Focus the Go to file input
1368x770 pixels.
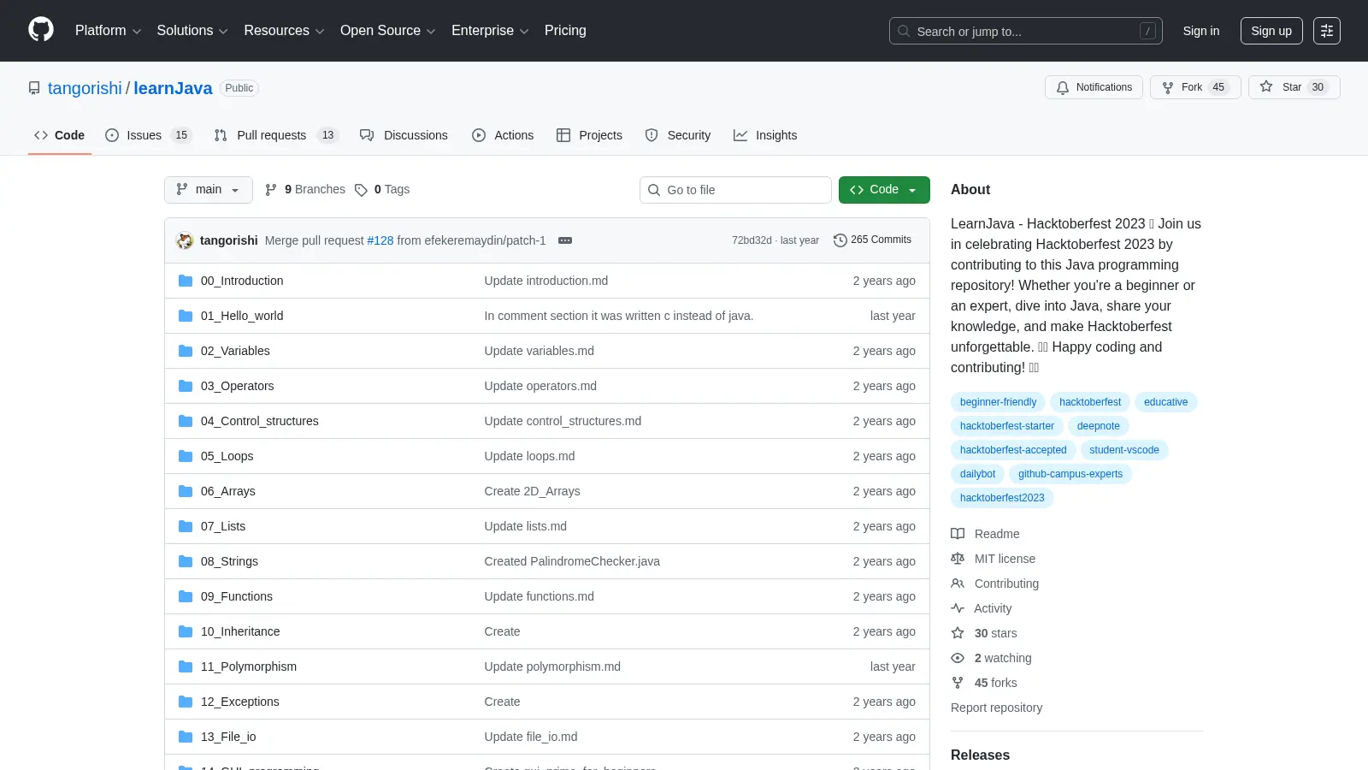click(x=735, y=190)
